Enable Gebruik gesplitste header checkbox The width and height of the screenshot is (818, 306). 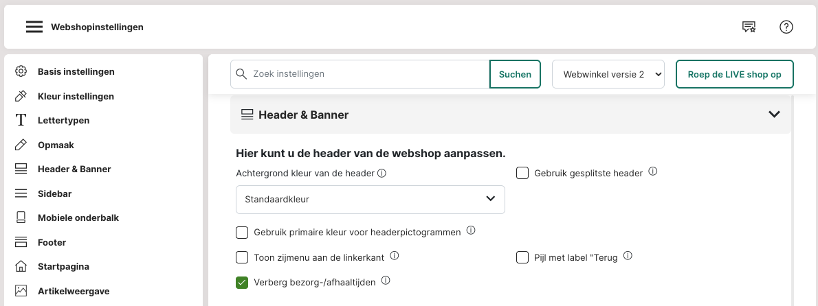pos(522,173)
